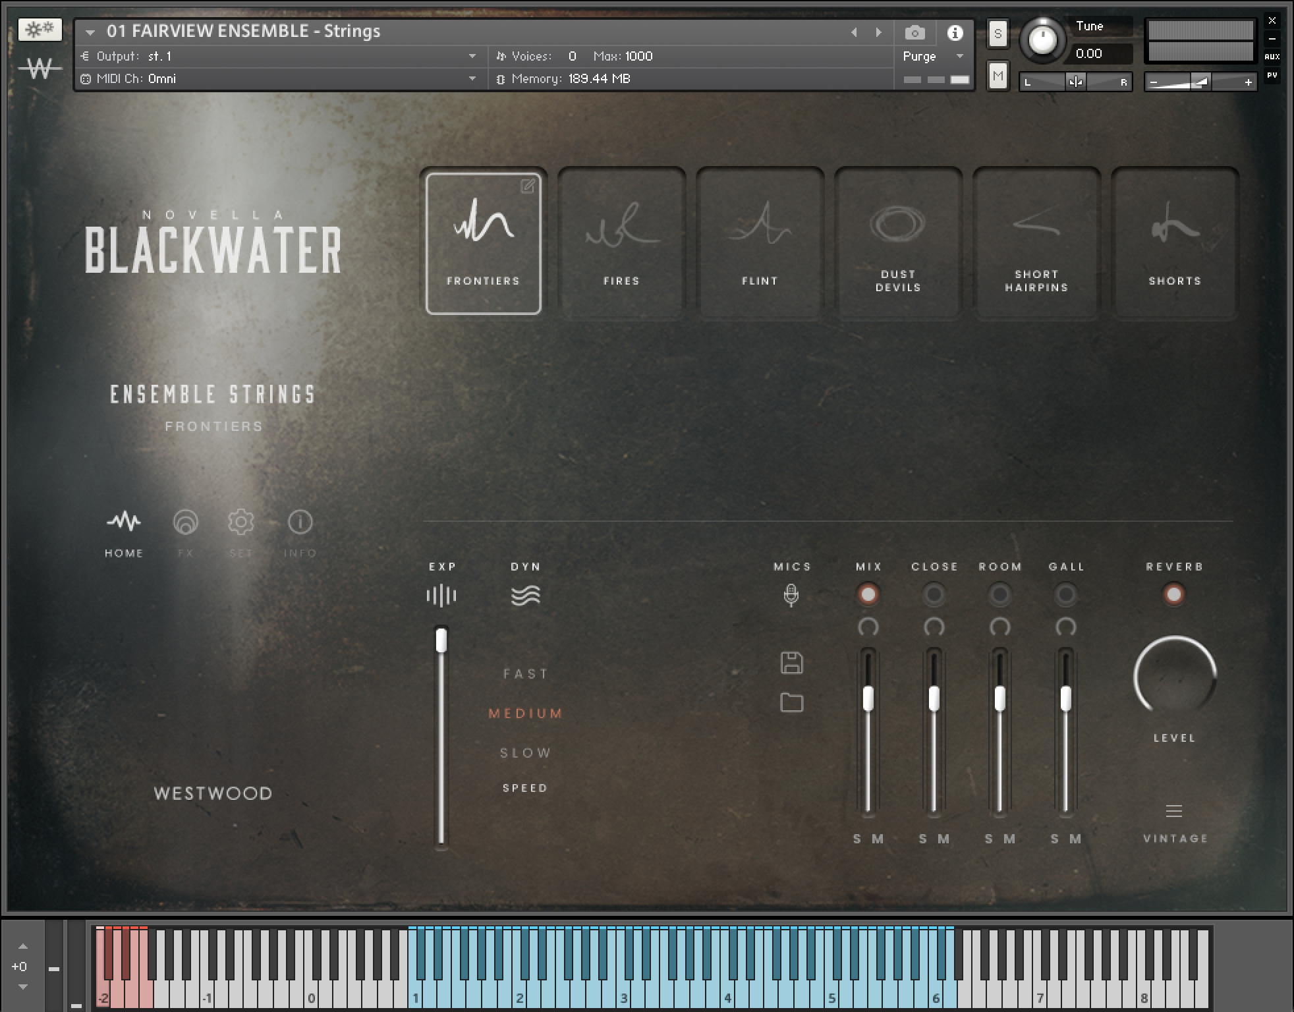Image resolution: width=1294 pixels, height=1012 pixels.
Task: Open the Purge dropdown menu
Action: tap(933, 57)
